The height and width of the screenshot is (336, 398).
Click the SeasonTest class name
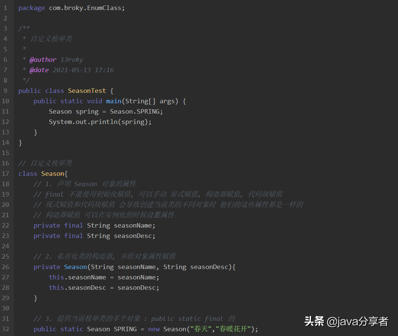tap(87, 91)
